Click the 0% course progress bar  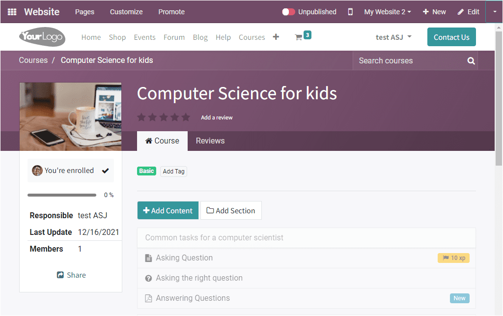[x=61, y=195]
